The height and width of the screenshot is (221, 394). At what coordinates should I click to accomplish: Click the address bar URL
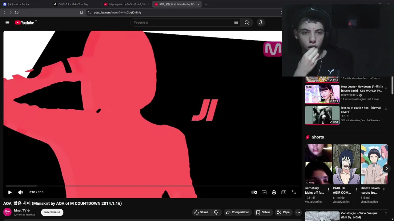[x=118, y=13]
